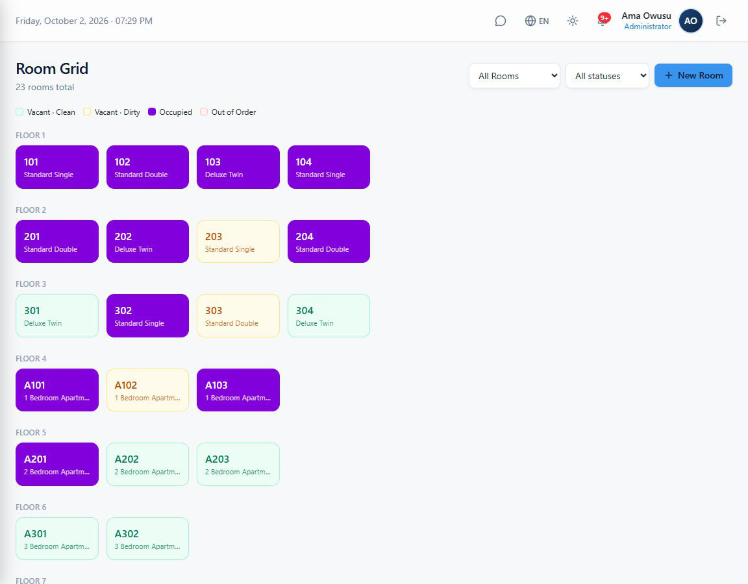This screenshot has width=748, height=584.
Task: Toggle the light/dark theme sun icon
Action: [573, 21]
